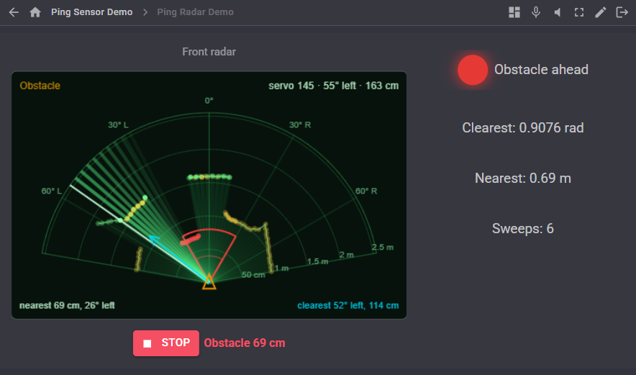Click the 2 m range label

346,255
